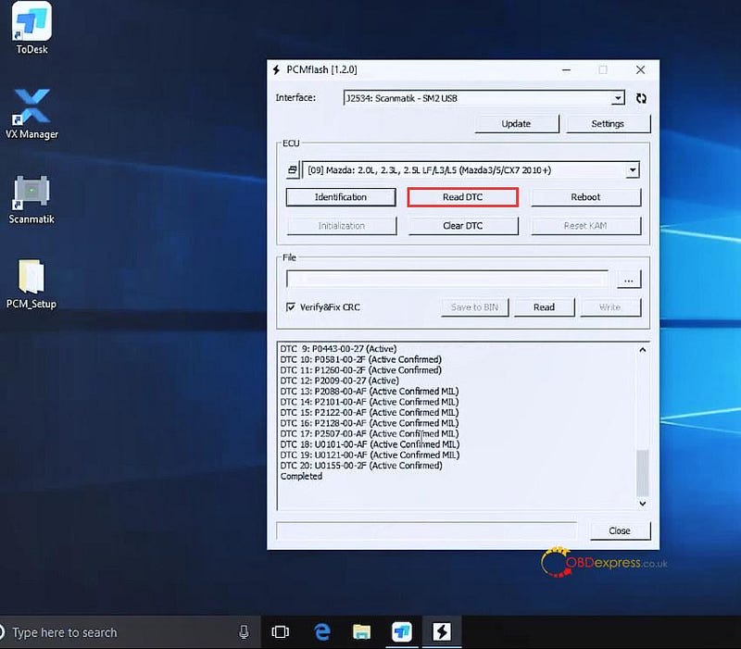Click the log scrollbar up arrow

click(x=642, y=350)
